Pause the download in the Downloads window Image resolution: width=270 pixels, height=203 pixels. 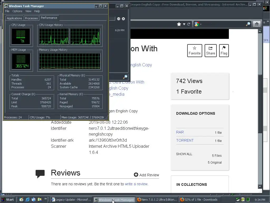tap(119, 19)
